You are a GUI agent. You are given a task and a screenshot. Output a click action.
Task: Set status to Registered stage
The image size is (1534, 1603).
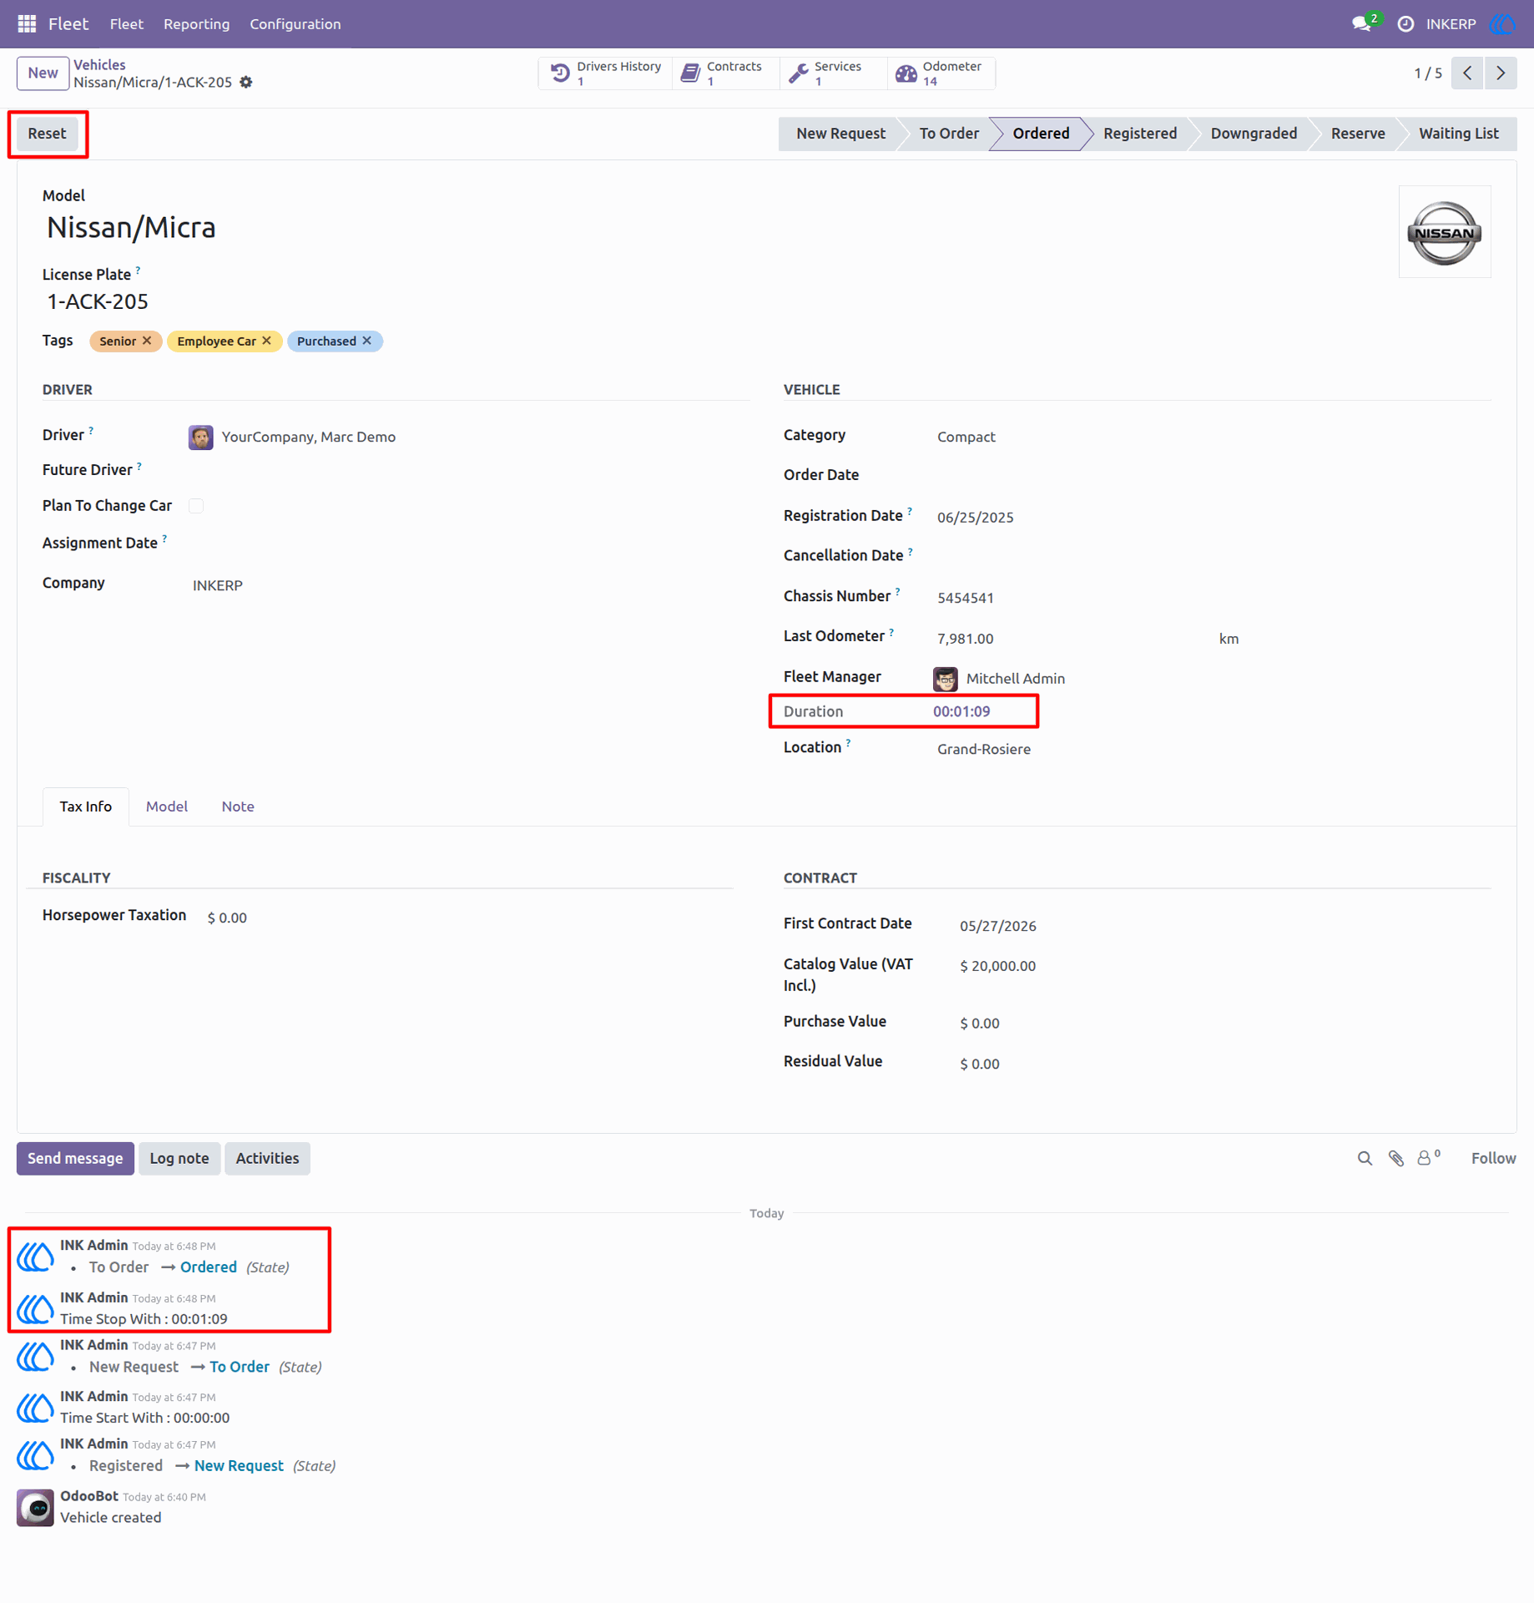1139,134
